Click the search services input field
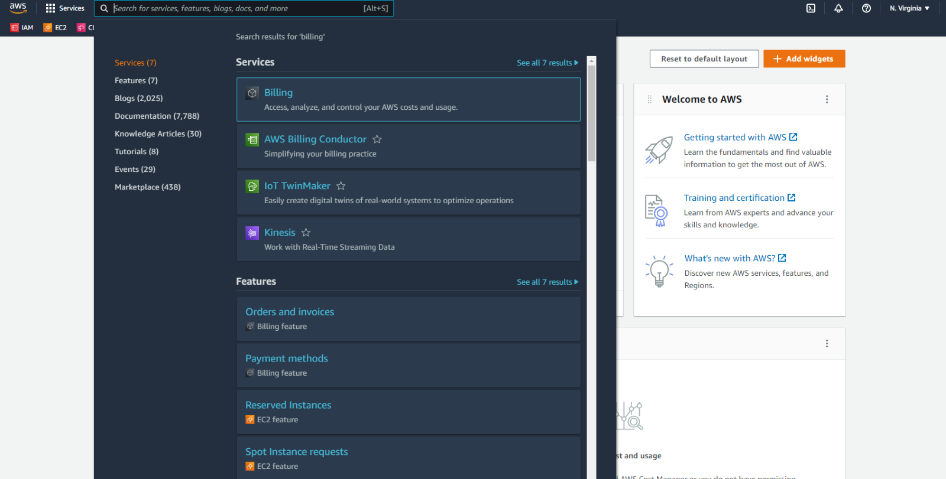The height and width of the screenshot is (479, 946). pyautogui.click(x=237, y=8)
